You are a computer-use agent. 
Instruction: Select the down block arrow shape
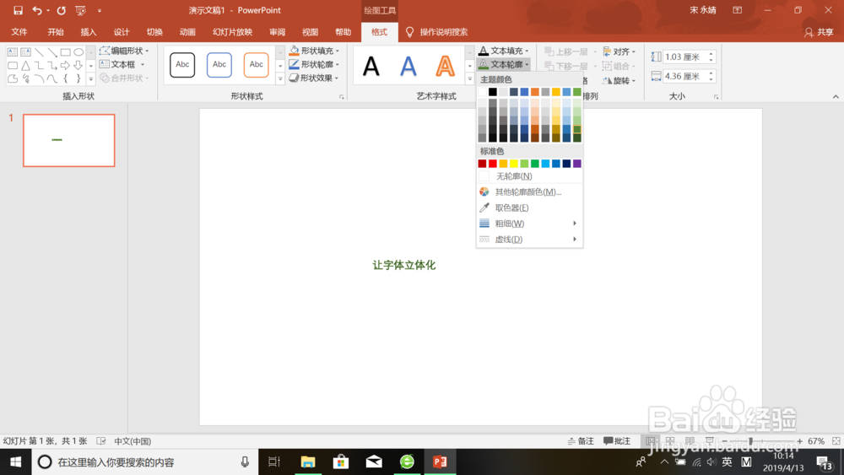click(x=78, y=66)
